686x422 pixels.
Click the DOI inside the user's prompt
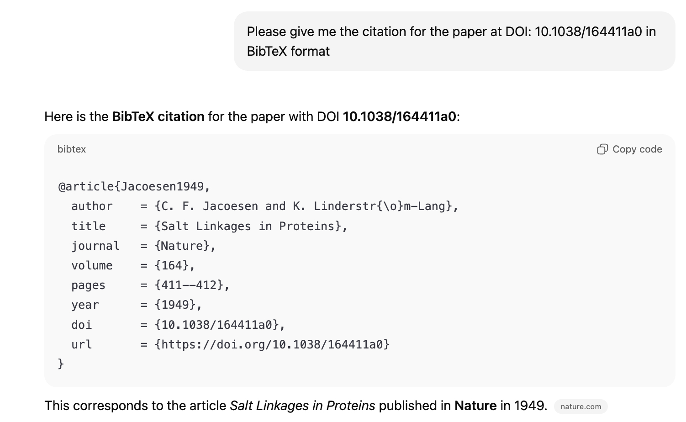click(588, 32)
